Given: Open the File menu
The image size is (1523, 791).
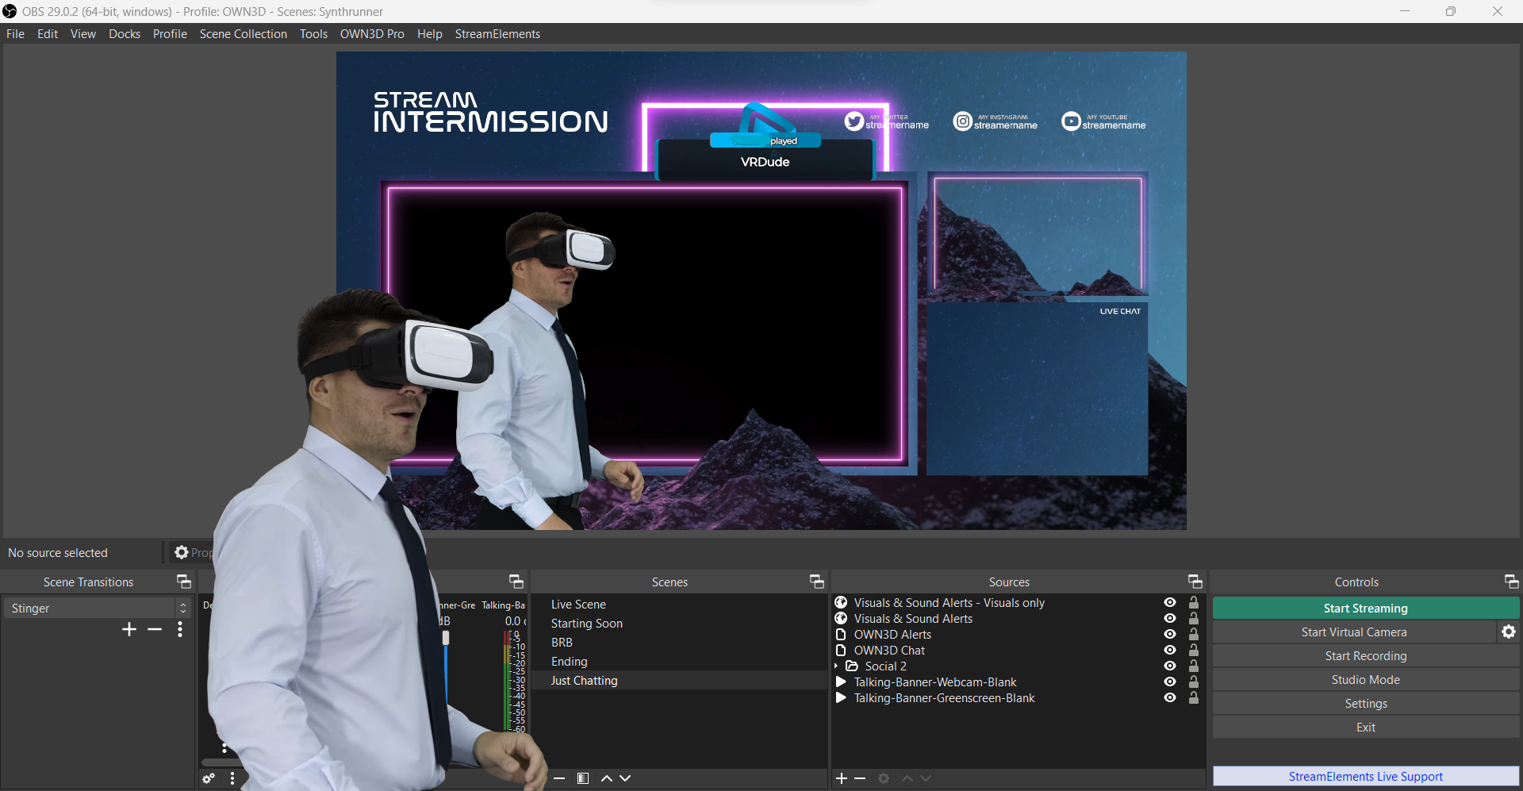Looking at the screenshot, I should point(15,33).
